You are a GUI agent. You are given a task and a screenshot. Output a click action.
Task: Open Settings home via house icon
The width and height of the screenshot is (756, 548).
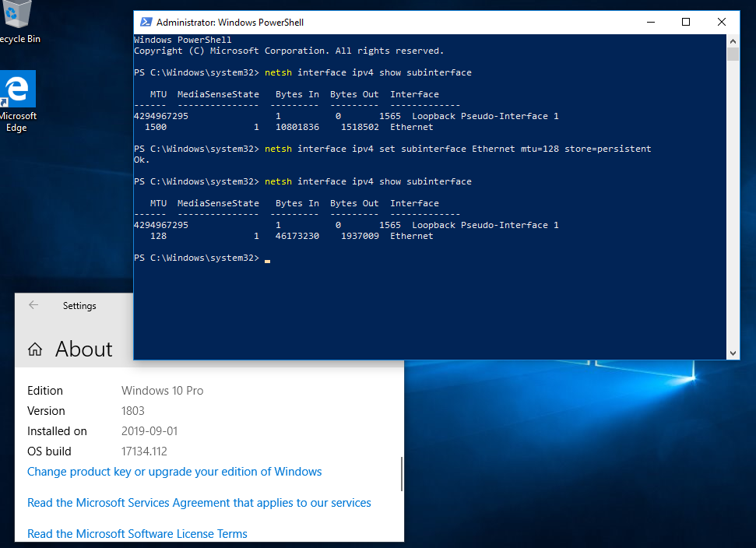35,349
